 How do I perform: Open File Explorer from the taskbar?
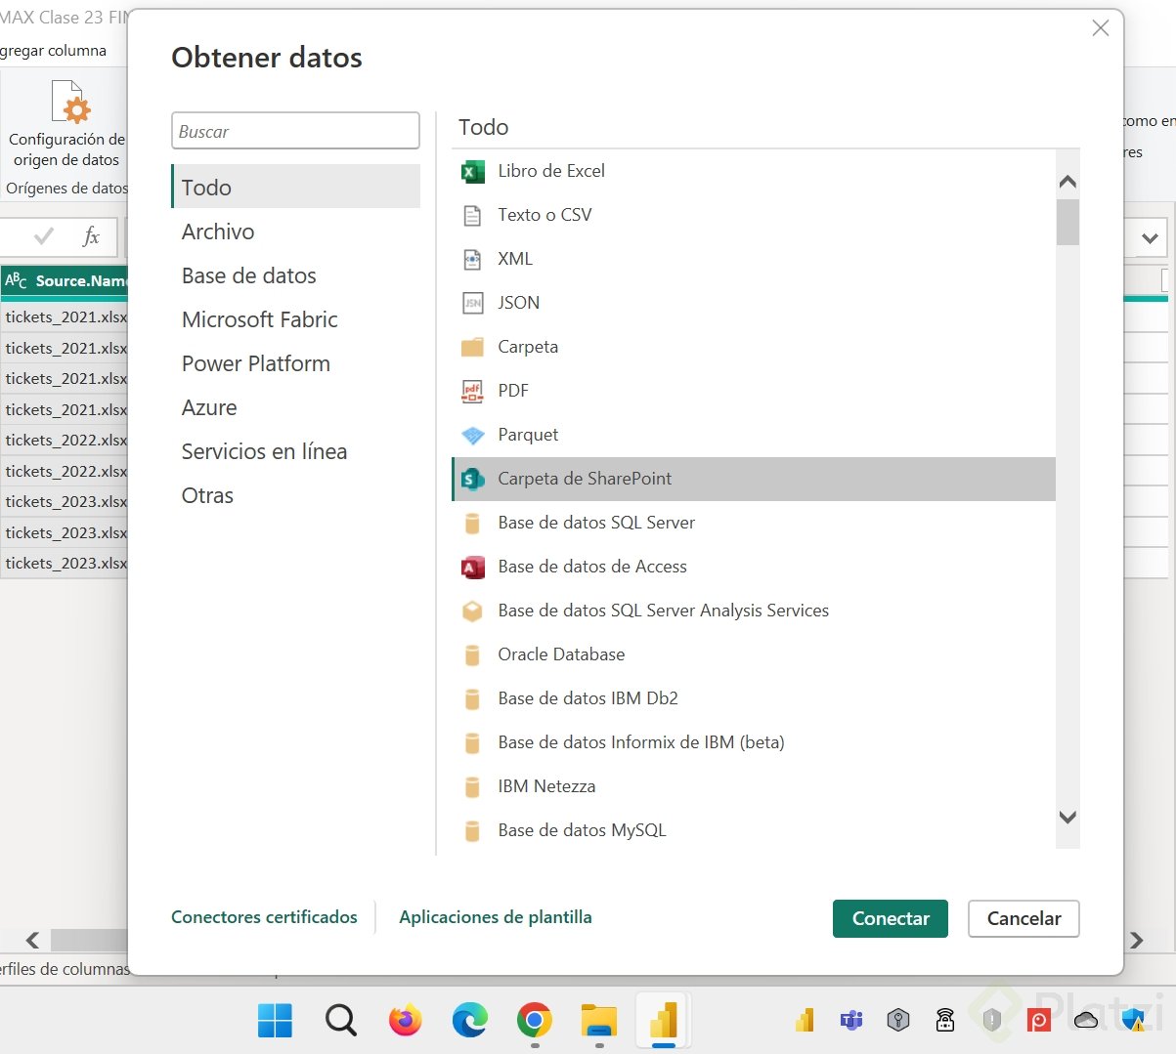click(x=599, y=1021)
